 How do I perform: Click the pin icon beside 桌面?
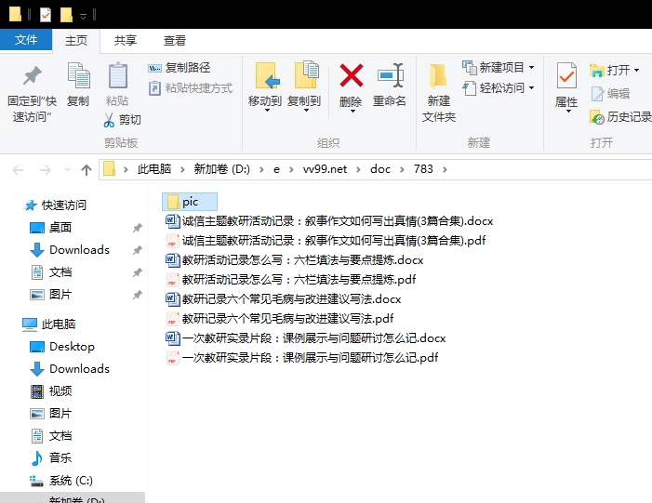[138, 228]
